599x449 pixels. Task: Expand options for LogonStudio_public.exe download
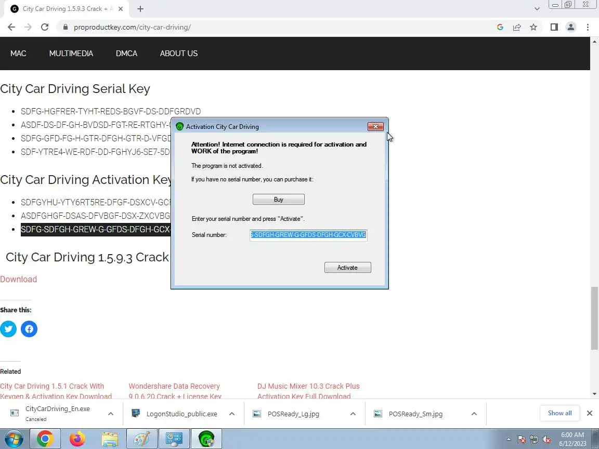coord(232,414)
